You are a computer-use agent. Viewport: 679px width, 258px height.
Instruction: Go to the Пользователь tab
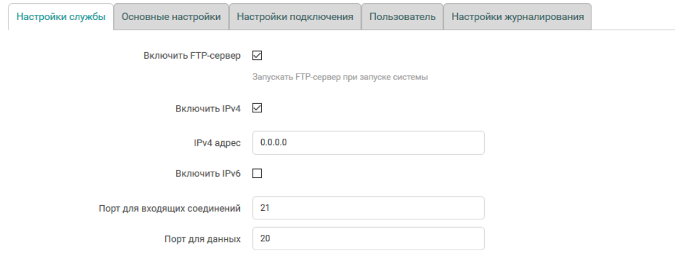tap(402, 17)
